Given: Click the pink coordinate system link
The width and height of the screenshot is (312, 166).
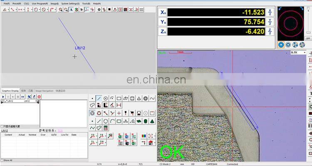Looking at the screenshot, I should point(60,131).
